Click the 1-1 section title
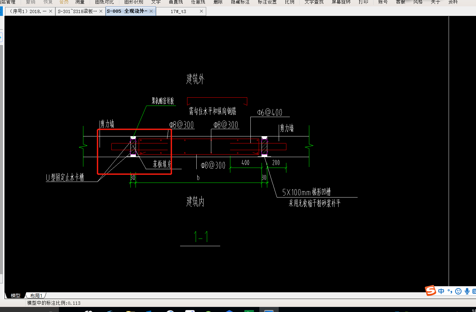Image resolution: width=476 pixels, height=312 pixels. coord(201,237)
